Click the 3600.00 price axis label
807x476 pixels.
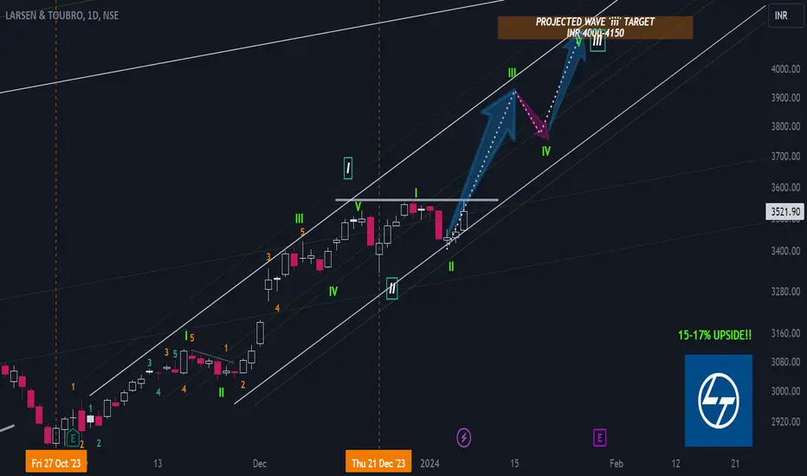[x=785, y=187]
